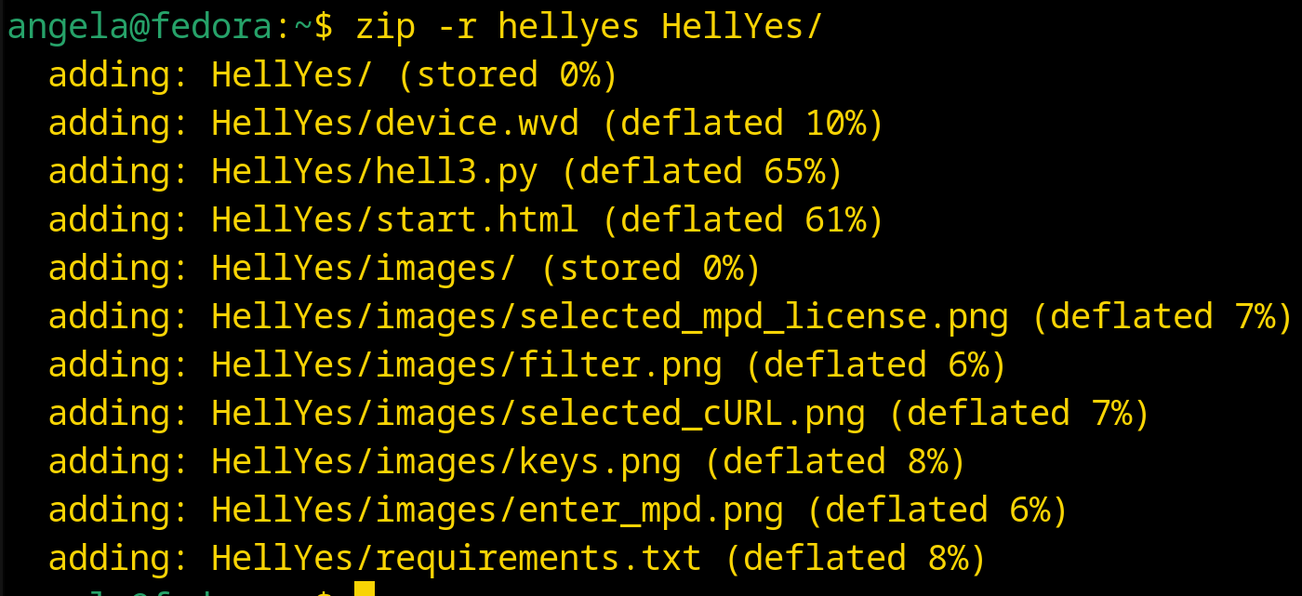Click the (deflated 10%) text
1302x596 pixels.
pyautogui.click(x=743, y=124)
